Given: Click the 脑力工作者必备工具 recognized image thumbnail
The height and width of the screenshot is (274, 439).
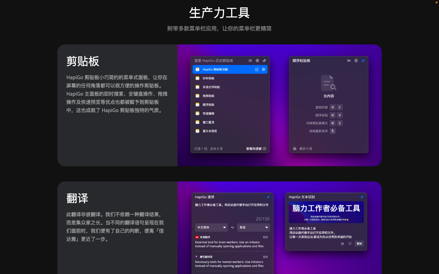Looking at the screenshot, I should (x=326, y=212).
